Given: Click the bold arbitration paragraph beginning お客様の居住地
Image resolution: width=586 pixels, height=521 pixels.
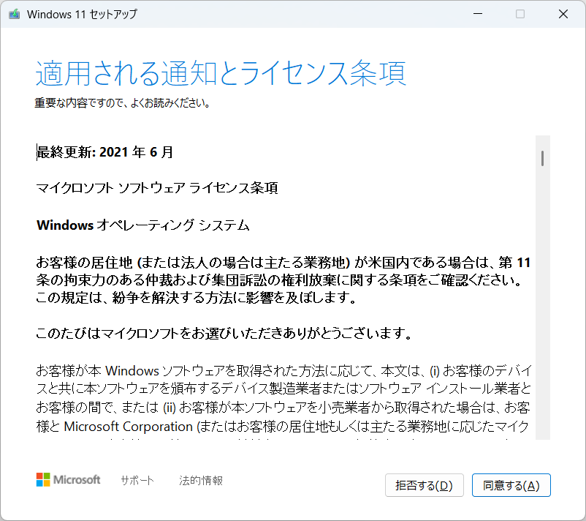Looking at the screenshot, I should click(x=284, y=280).
